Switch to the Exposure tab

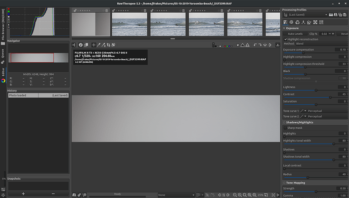[285, 22]
